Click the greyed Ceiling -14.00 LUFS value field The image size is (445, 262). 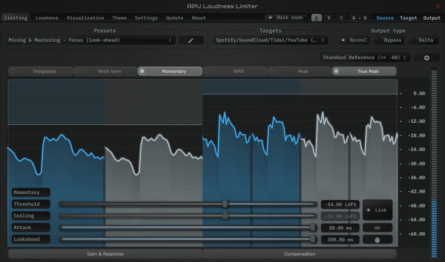pyautogui.click(x=340, y=216)
